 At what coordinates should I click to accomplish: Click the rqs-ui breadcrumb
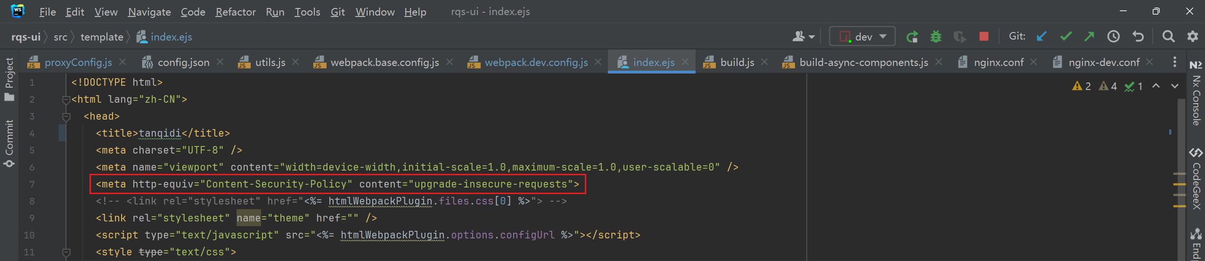point(26,37)
